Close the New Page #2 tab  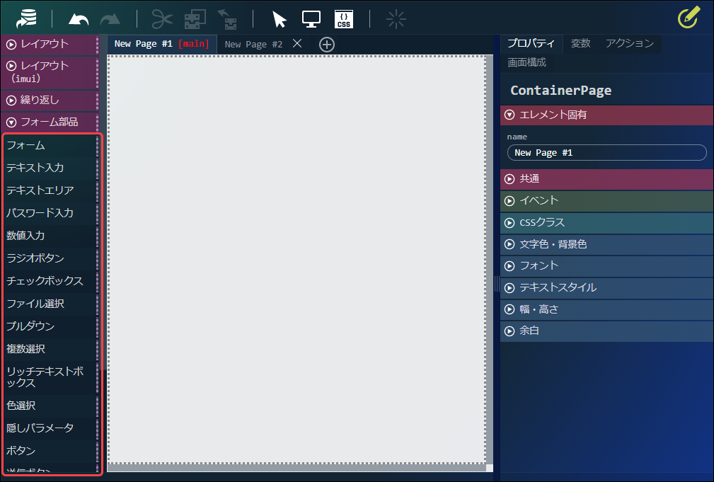297,43
